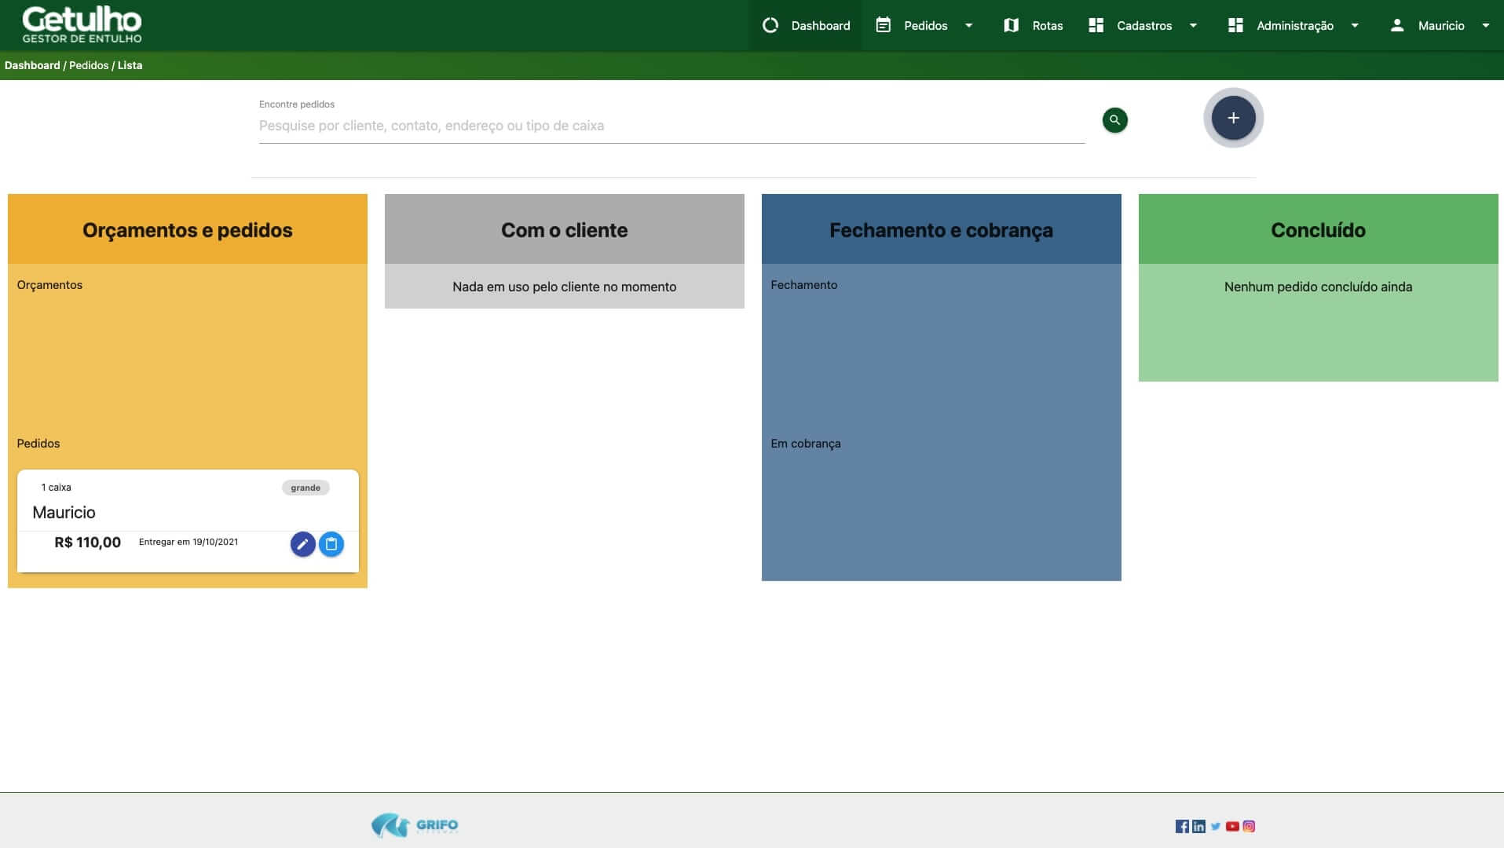
Task: Open the Dashboard menu item
Action: click(806, 25)
